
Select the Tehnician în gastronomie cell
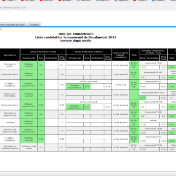pyautogui.click(x=10, y=114)
